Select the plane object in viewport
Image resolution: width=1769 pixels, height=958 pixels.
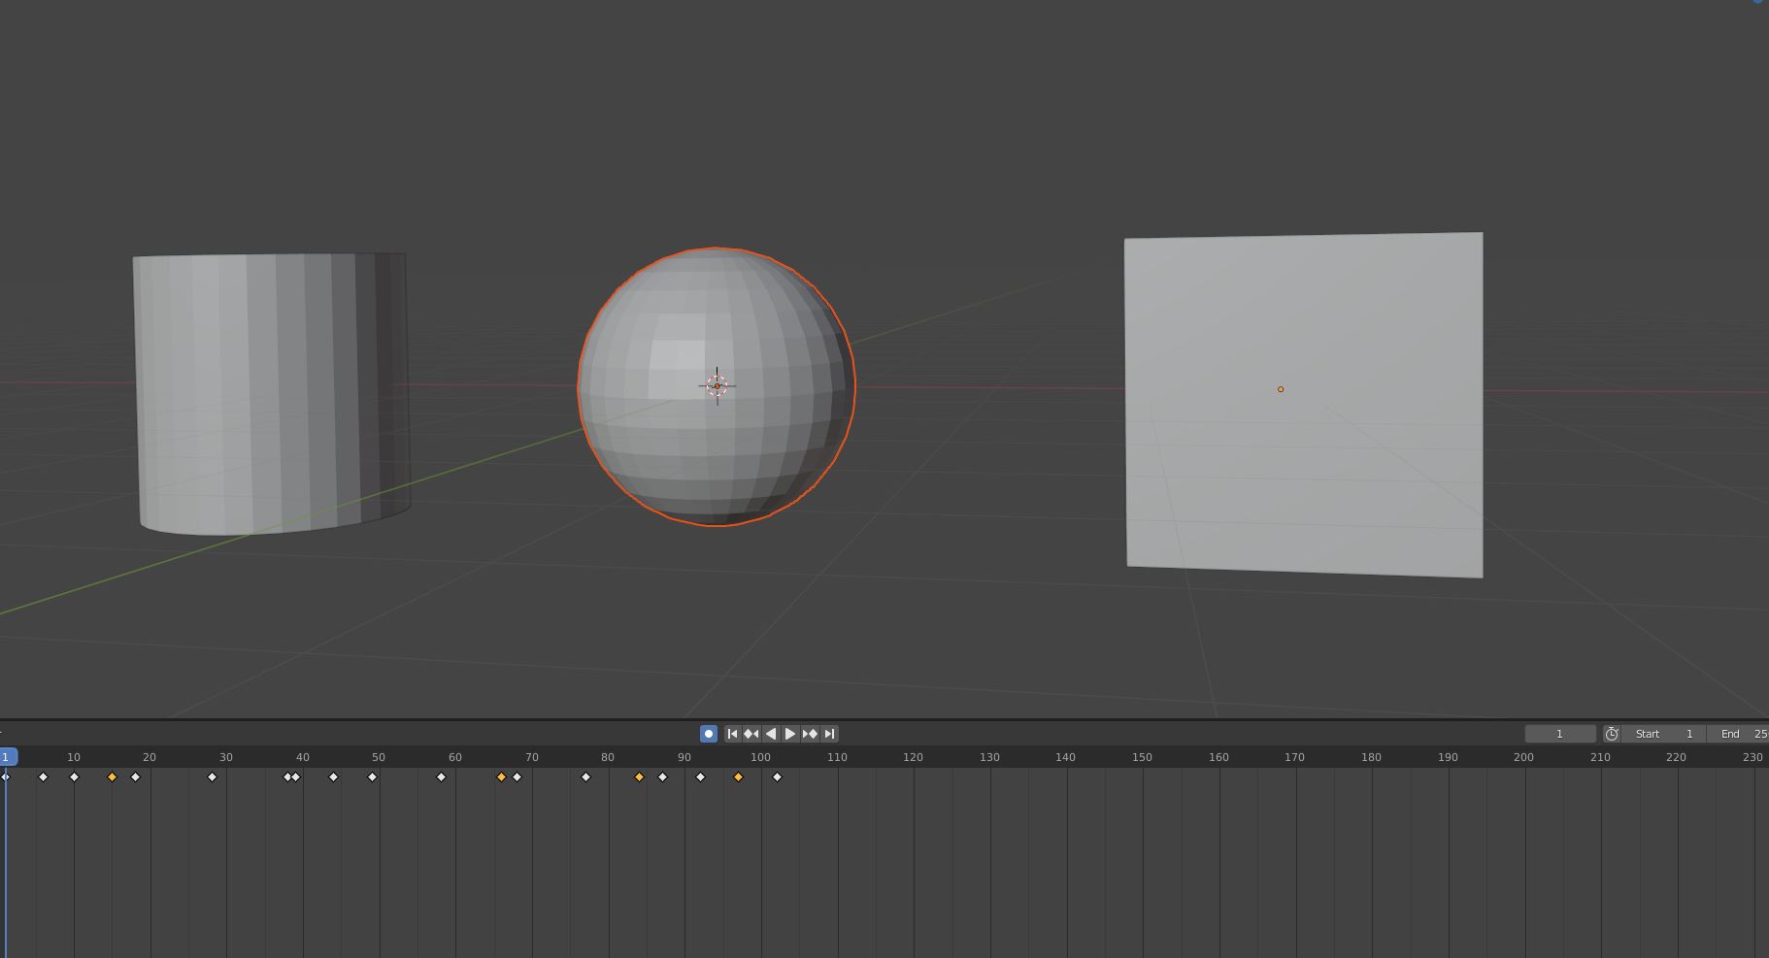[x=1304, y=404]
